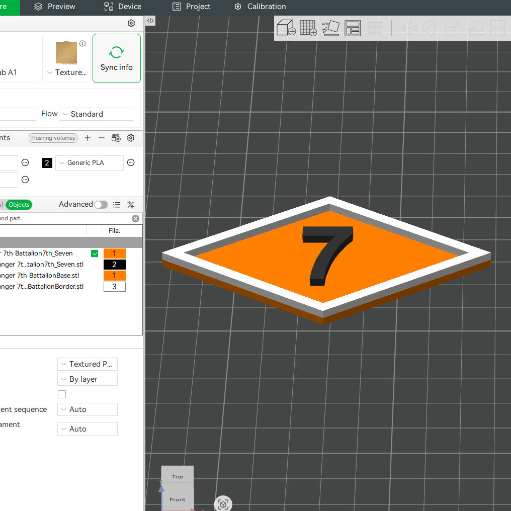Image resolution: width=511 pixels, height=511 pixels.
Task: Tick the empty checkbox below By layer
Action: point(62,394)
